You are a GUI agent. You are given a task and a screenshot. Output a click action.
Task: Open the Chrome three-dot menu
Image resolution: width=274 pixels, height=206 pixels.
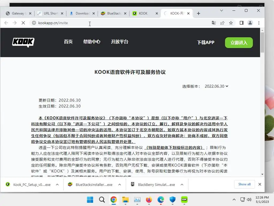(259, 23)
